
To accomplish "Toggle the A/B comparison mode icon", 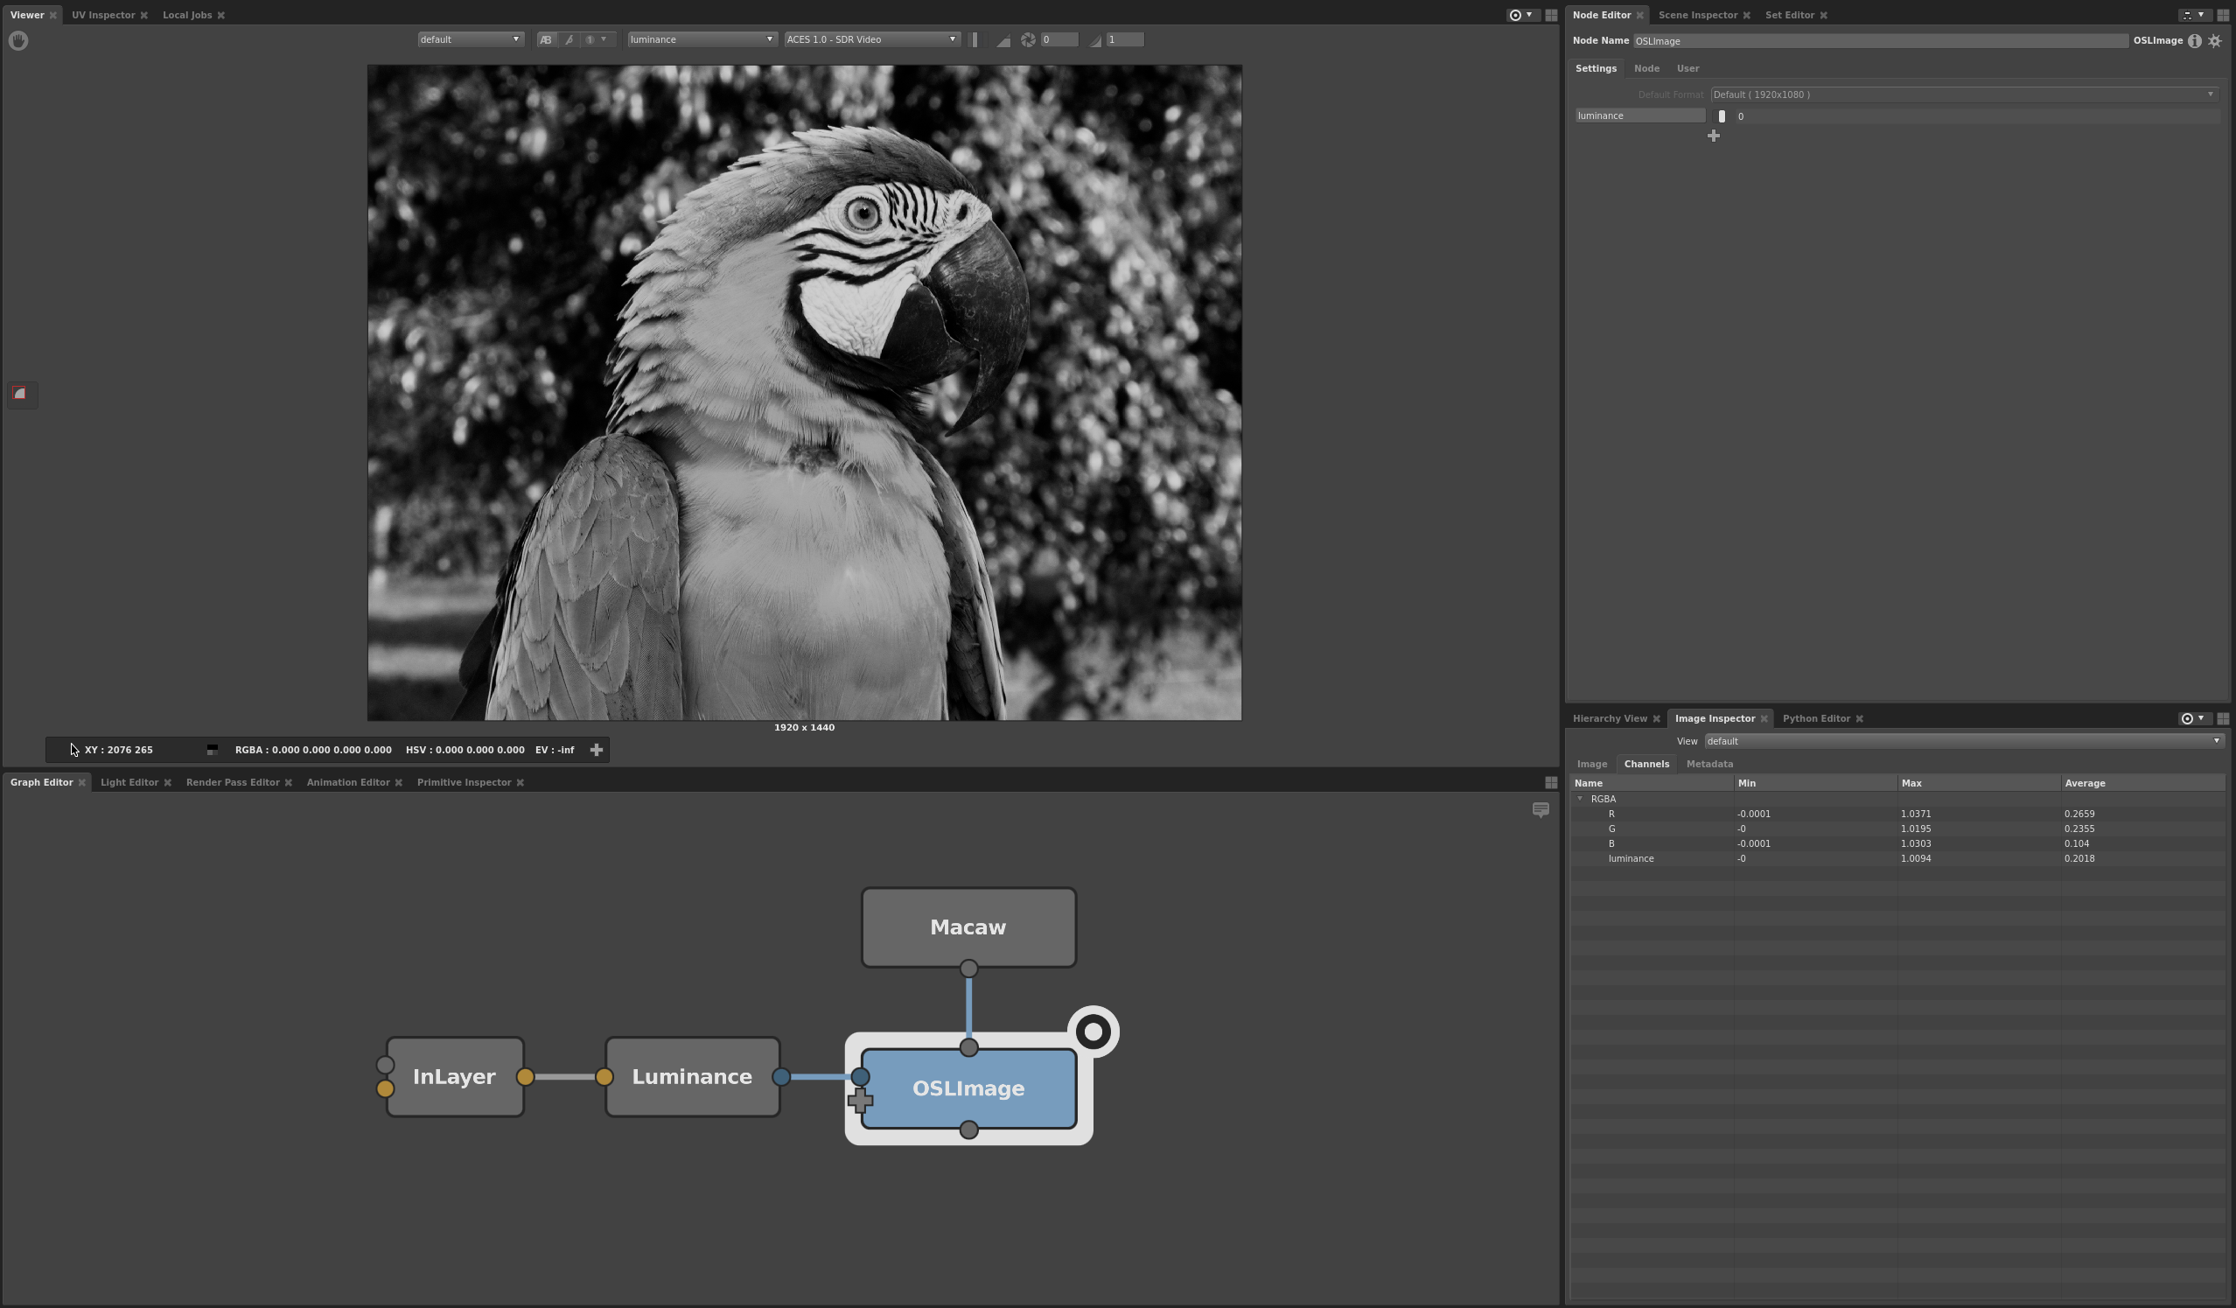I will pos(546,40).
